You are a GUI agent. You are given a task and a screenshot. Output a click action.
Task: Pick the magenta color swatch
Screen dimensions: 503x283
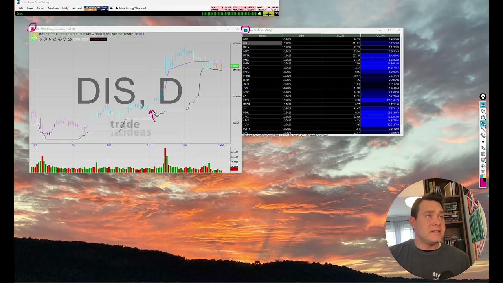(482, 183)
